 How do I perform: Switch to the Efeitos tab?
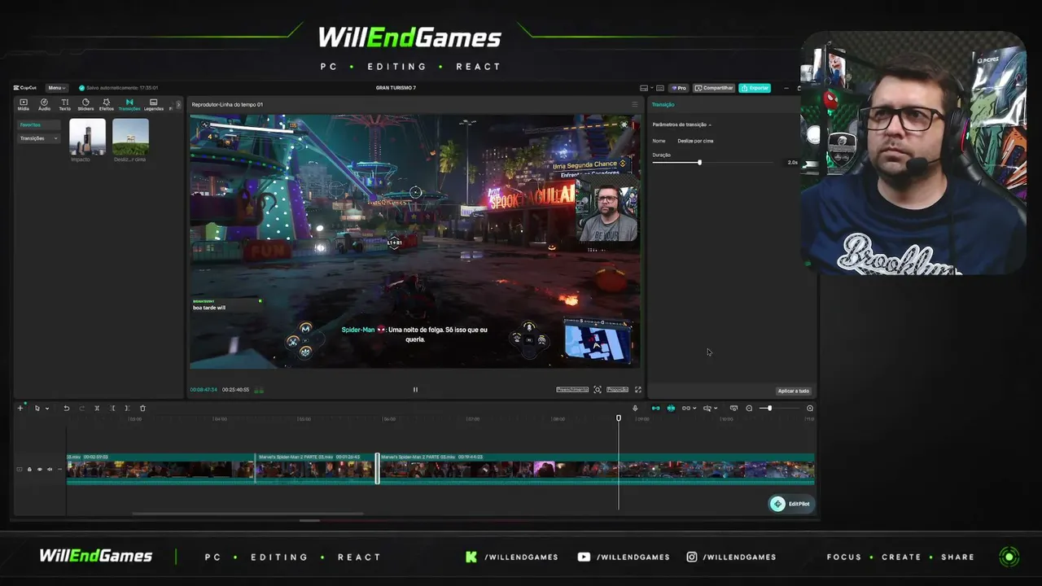[107, 104]
